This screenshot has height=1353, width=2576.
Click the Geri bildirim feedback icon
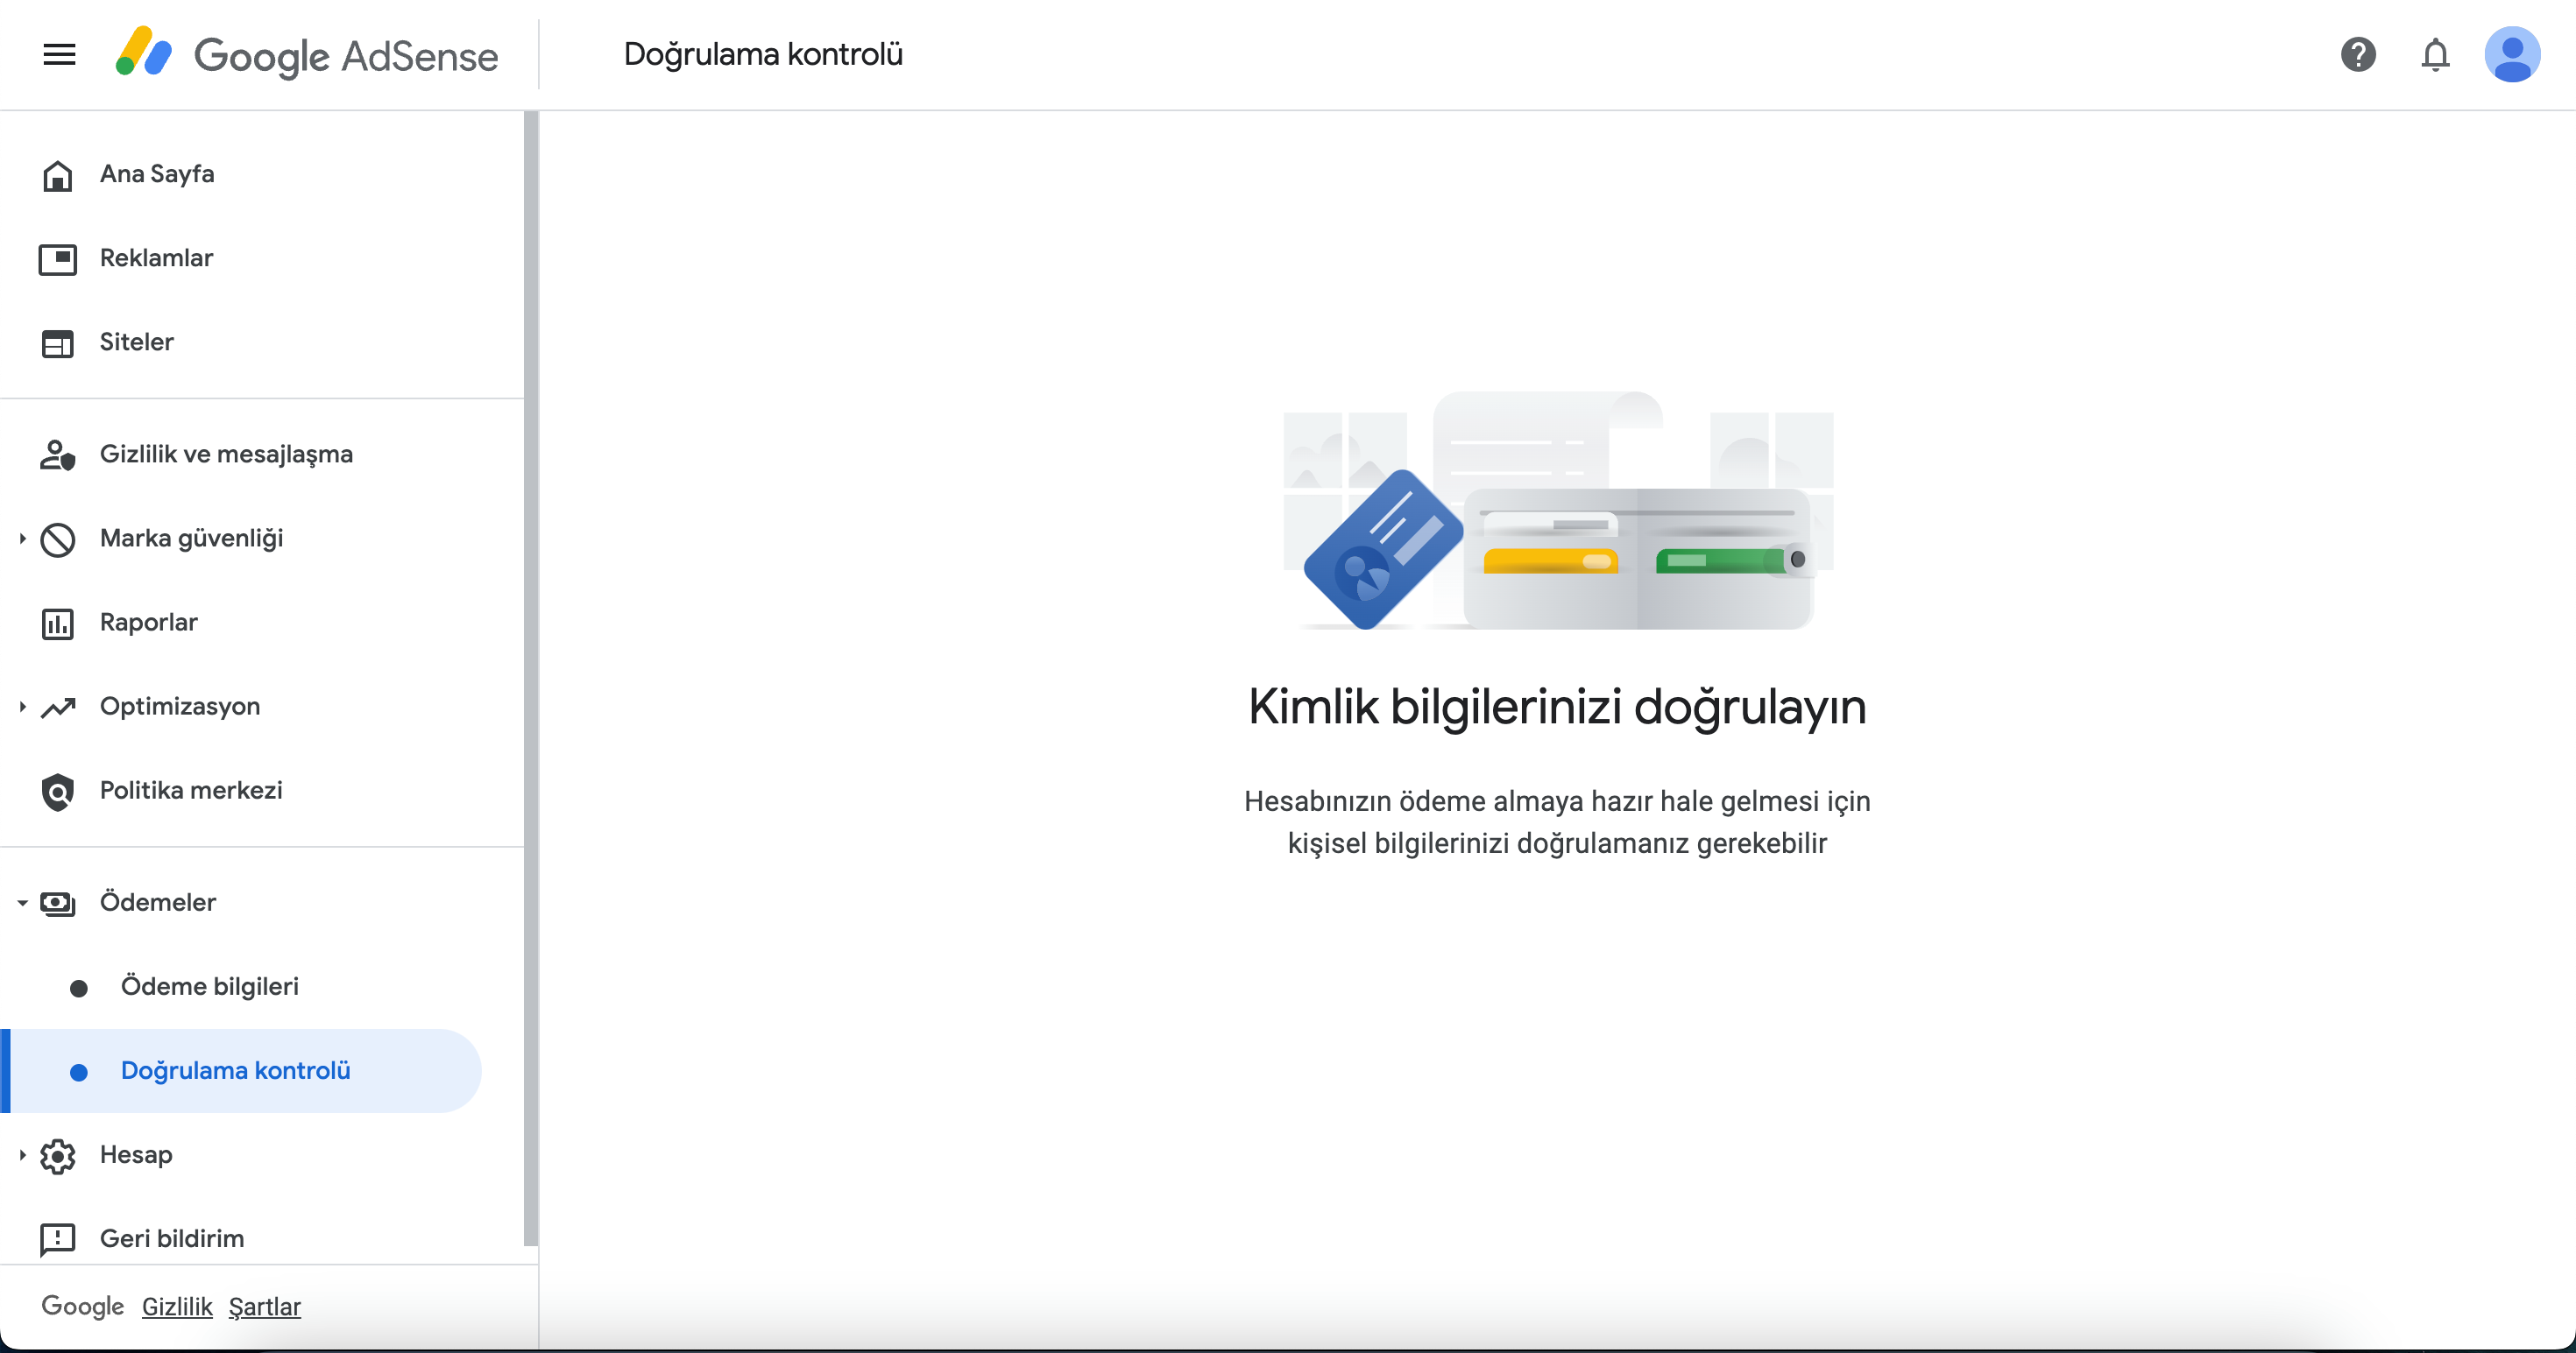tap(57, 1238)
